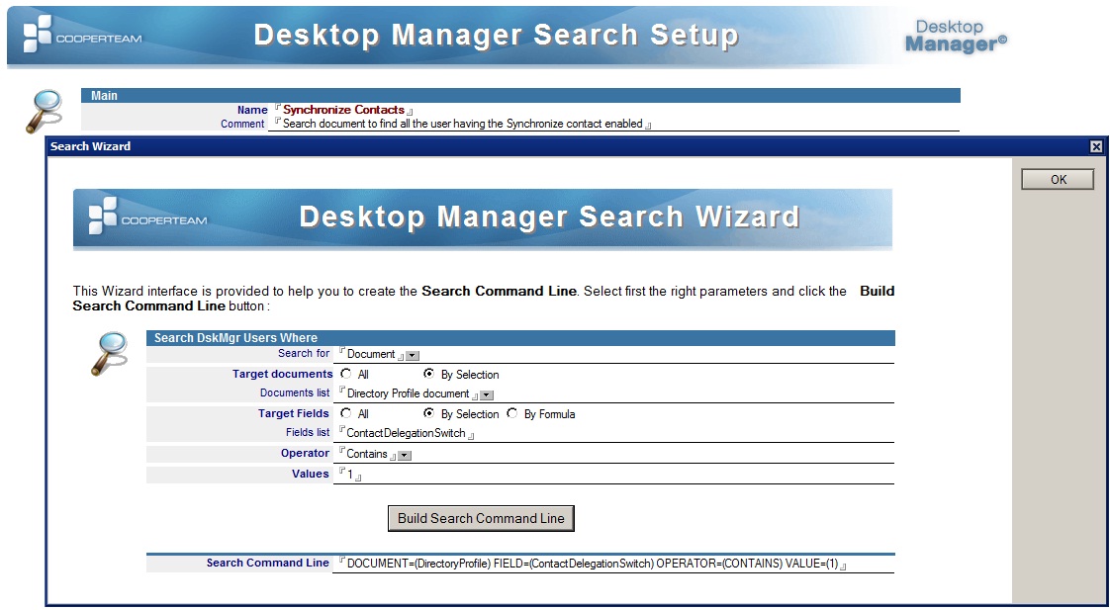Click 'Search DskMgr Users Where' section header
Viewport: 1110px width, 610px height.
click(520, 337)
